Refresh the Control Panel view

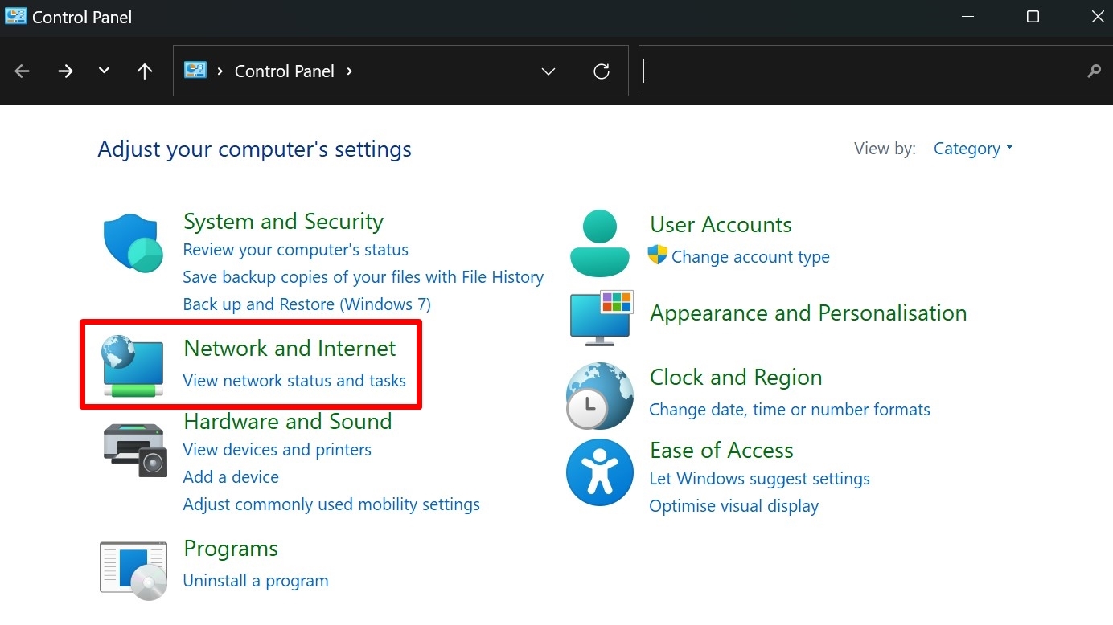point(602,71)
